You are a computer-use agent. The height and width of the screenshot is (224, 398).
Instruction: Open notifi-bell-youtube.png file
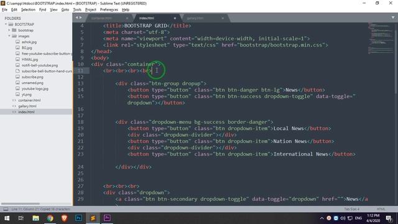[40, 65]
